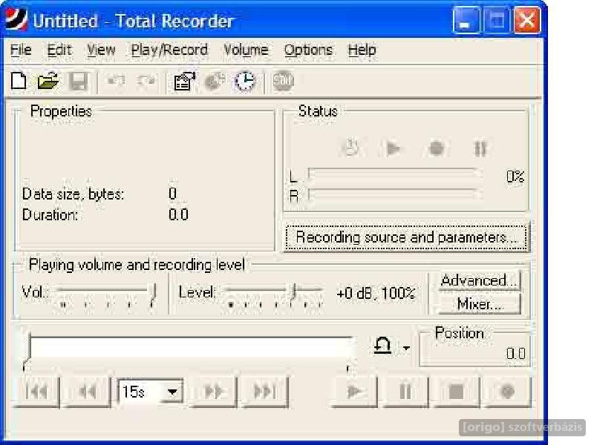The height and width of the screenshot is (445, 594).
Task: Stop with the square Stop button
Action: coord(457,392)
